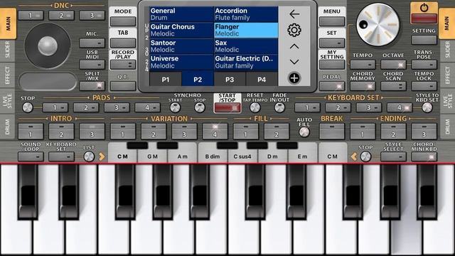Select the Accordion Flute family sound
The width and height of the screenshot is (455, 256).
click(246, 14)
